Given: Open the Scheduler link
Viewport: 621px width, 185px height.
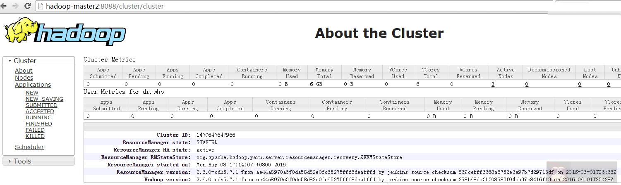Looking at the screenshot, I should click(x=29, y=147).
